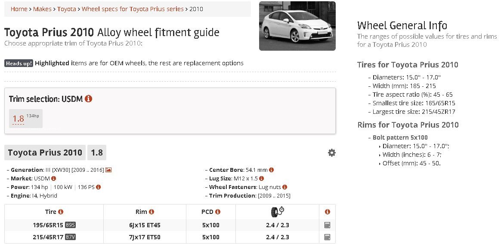Open the Makes breadcrumb link

click(x=42, y=9)
